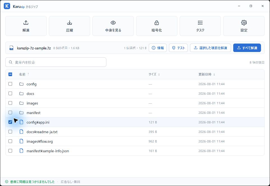Click the karuzip-7z-sample.7z archive name
Screen dimensions: 270x186
click(34, 48)
